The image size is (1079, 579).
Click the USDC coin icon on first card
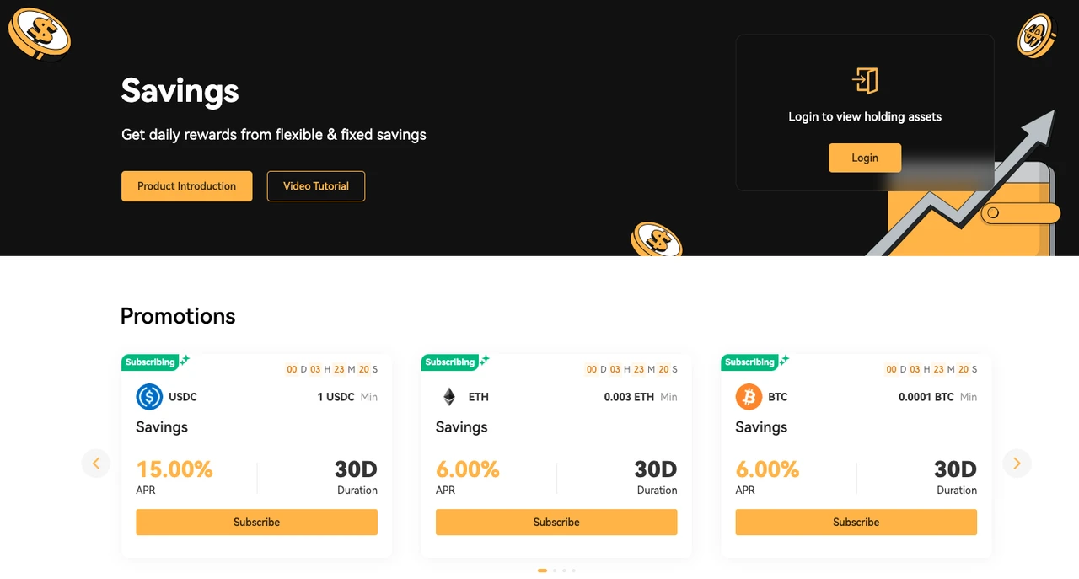(148, 397)
